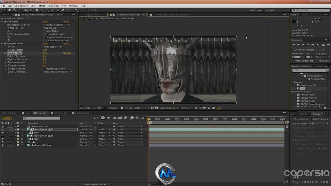Toggle loop playback in Preview panel
This screenshot has width=331, height=186.
coord(323,45)
